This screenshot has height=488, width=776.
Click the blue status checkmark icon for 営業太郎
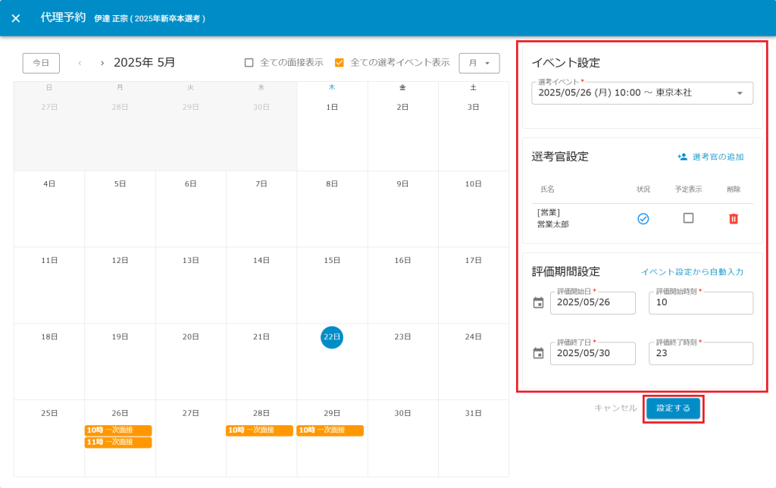pos(643,218)
